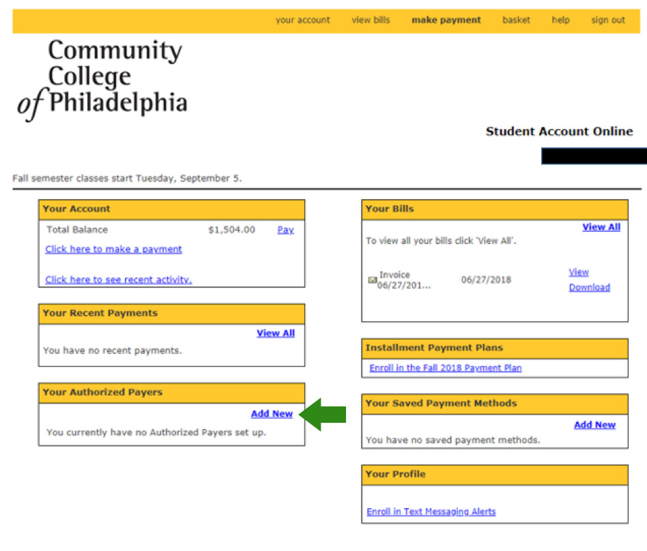The image size is (647, 551).
Task: Click the 'You have no recent payments.' message
Action: click(112, 351)
